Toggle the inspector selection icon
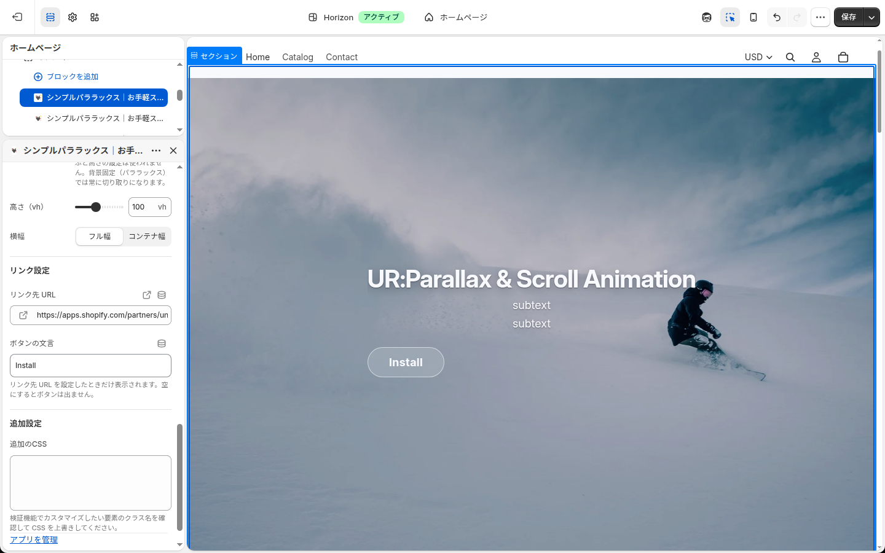 [x=730, y=17]
